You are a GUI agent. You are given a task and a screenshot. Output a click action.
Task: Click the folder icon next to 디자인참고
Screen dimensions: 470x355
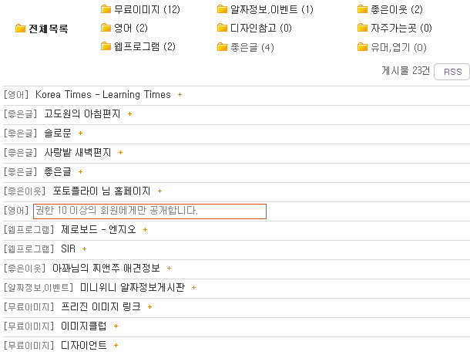(223, 28)
